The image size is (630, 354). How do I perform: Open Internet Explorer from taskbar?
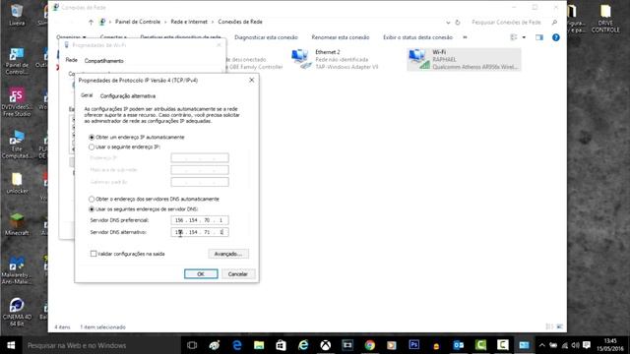coord(303,345)
